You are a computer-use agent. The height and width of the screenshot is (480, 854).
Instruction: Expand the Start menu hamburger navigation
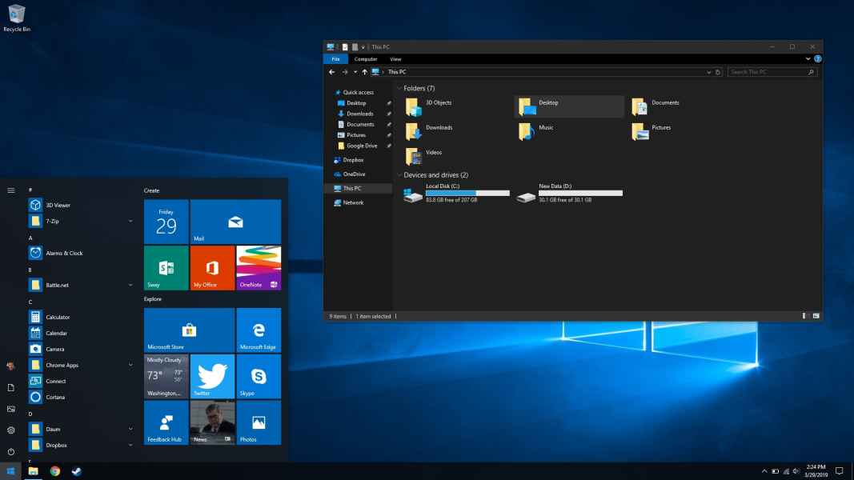pos(11,190)
